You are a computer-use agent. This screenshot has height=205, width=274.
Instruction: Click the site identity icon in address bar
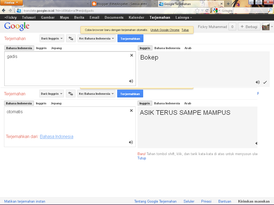click(19, 11)
